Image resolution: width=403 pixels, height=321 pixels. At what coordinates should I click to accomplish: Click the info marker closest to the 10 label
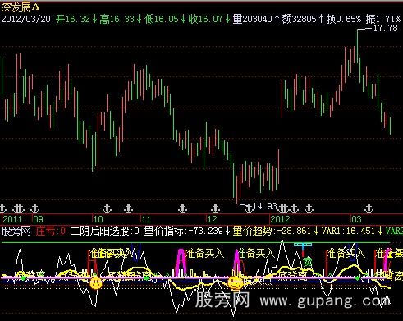pos(107,209)
